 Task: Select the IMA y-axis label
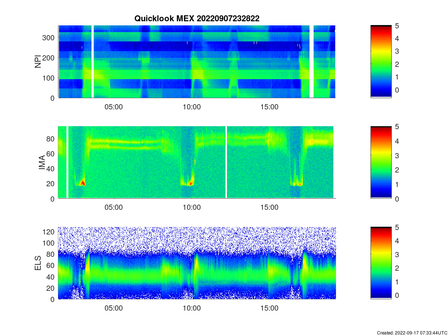42,163
